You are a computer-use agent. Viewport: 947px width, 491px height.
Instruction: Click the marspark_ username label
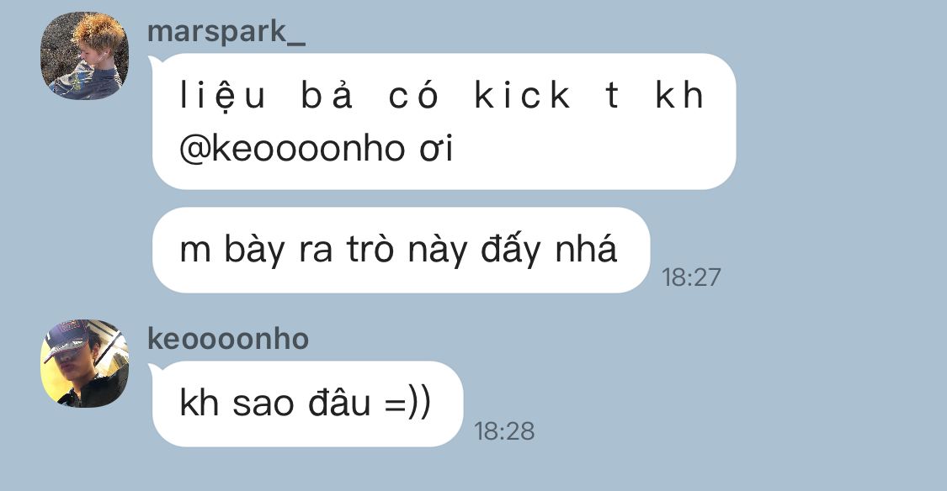[x=226, y=32]
